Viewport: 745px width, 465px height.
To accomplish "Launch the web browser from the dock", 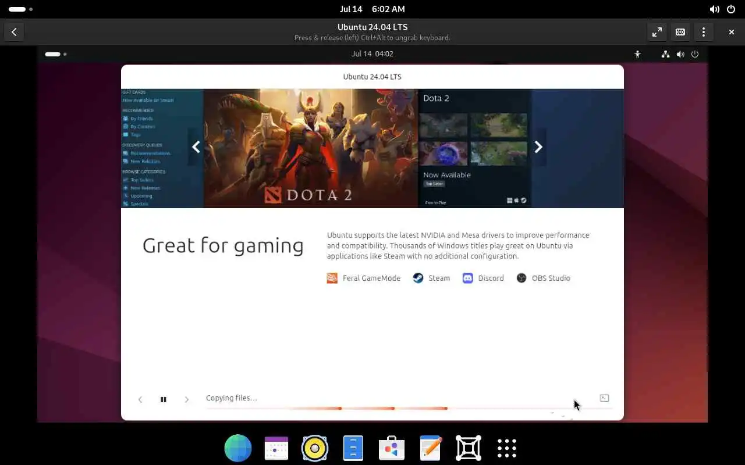I will tap(238, 448).
